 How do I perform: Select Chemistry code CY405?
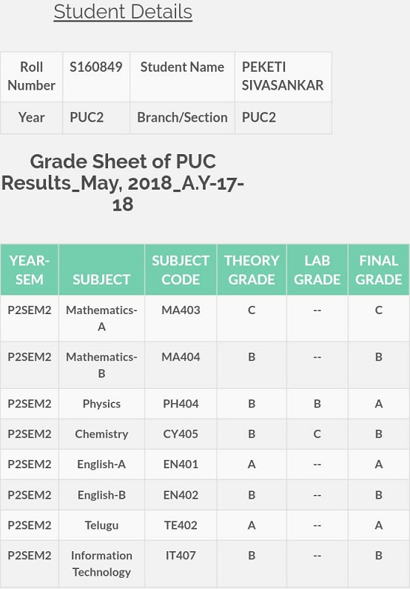click(181, 434)
